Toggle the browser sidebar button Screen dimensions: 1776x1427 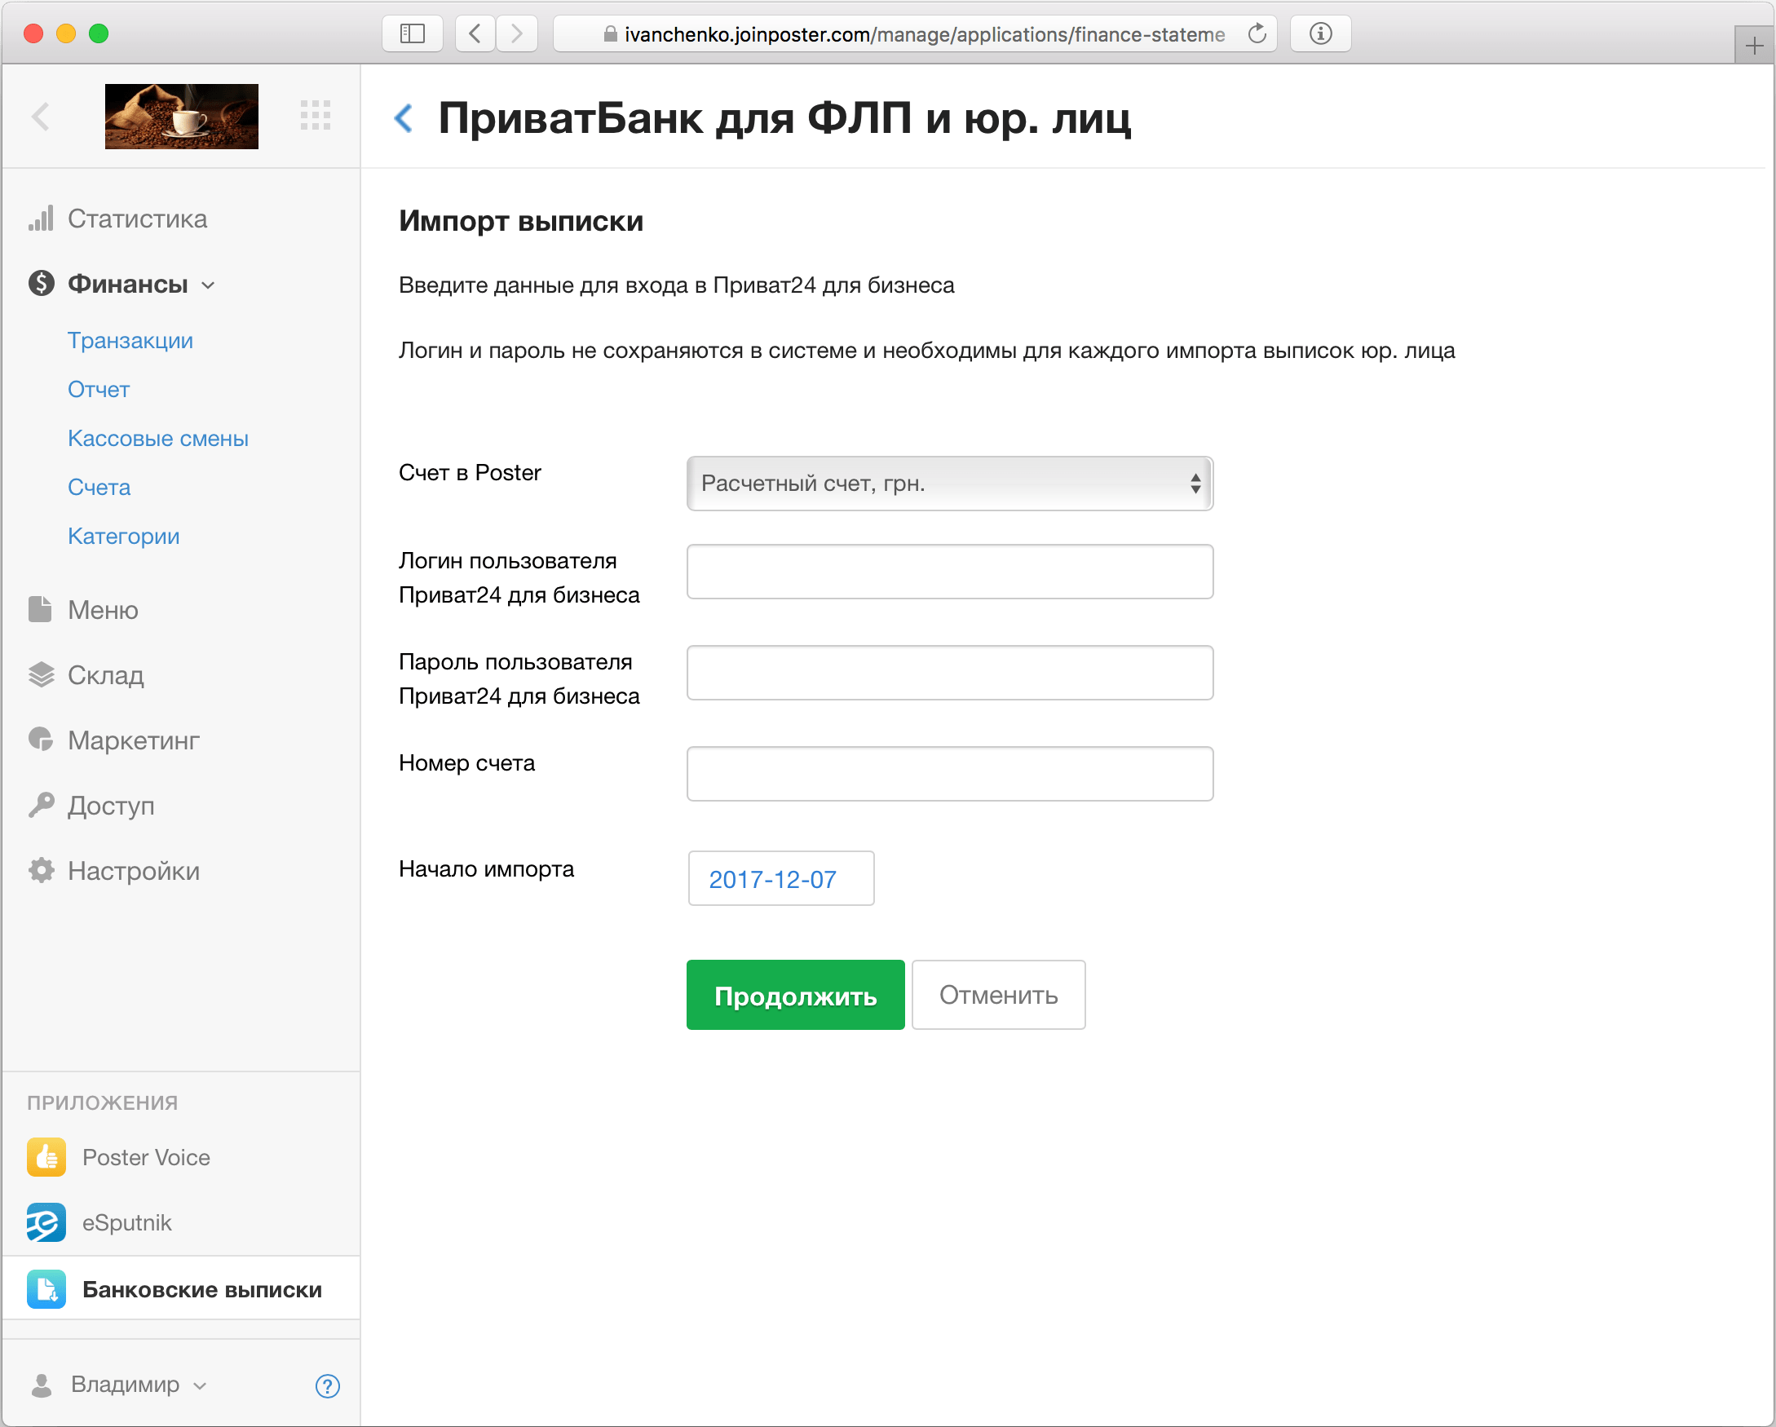[412, 33]
